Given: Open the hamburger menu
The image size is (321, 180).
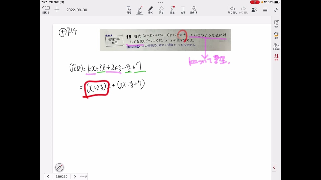Looking at the screenshot, I should (265, 10).
